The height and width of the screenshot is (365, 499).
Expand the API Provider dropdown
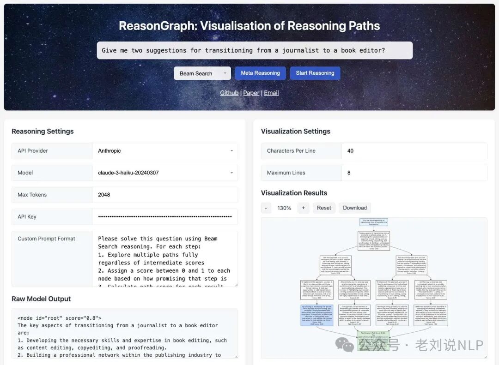click(x=165, y=151)
